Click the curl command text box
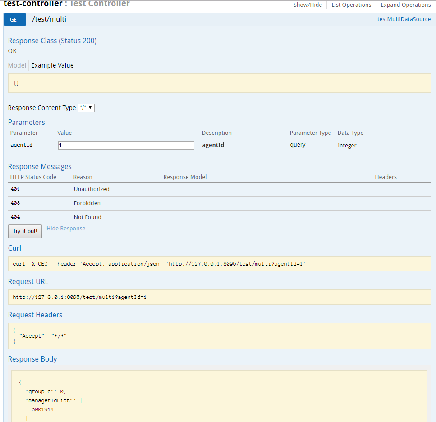The height and width of the screenshot is (422, 436). coord(220,264)
